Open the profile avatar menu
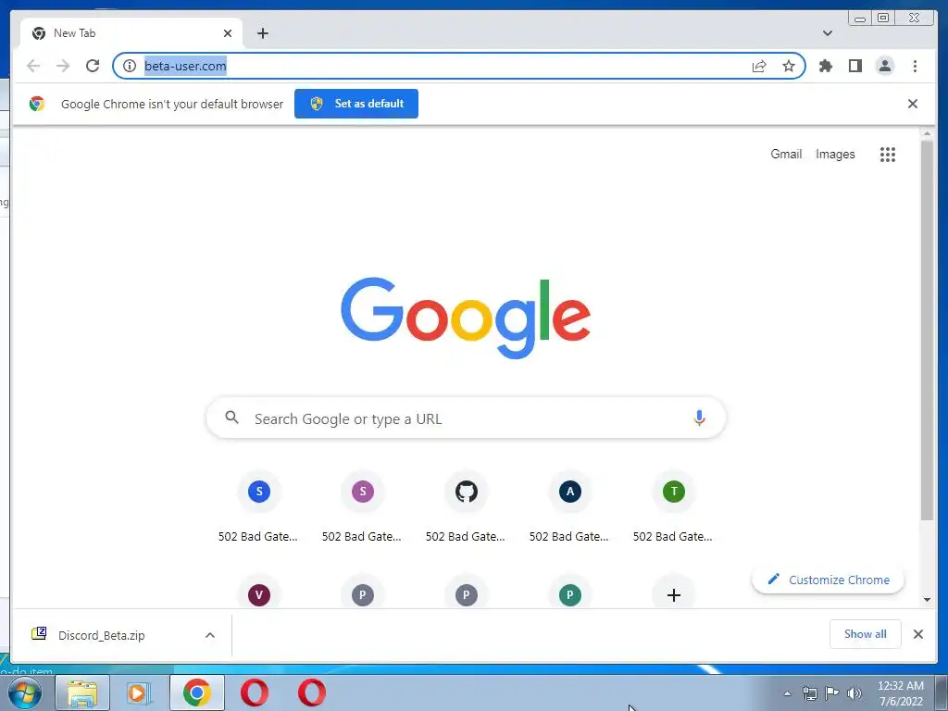 pyautogui.click(x=884, y=66)
